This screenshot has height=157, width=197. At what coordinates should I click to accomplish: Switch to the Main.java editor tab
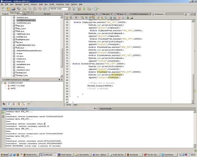(x=105, y=14)
